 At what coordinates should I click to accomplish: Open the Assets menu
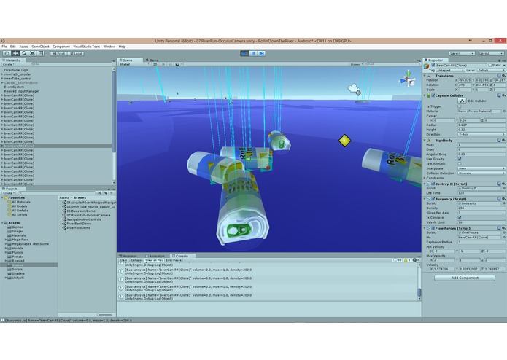coord(23,47)
